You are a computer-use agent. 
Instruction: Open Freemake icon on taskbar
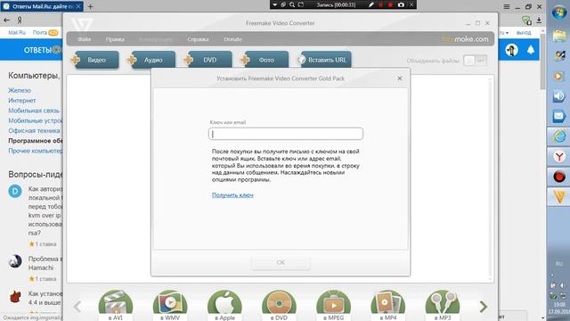[x=558, y=197]
